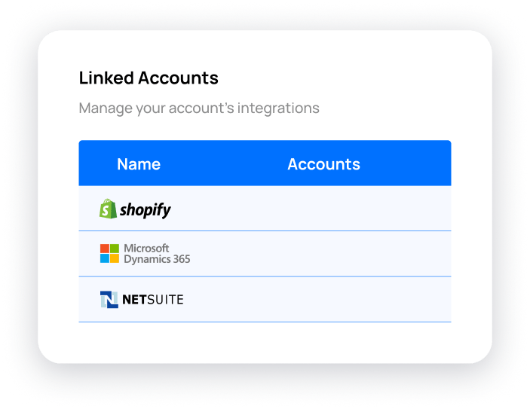
Task: Click the Name column header
Action: pyautogui.click(x=139, y=164)
